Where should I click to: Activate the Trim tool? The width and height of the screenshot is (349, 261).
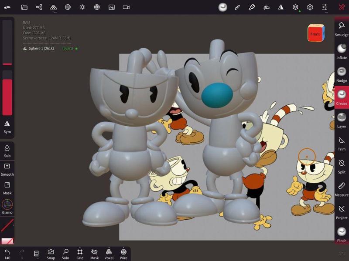(342, 144)
